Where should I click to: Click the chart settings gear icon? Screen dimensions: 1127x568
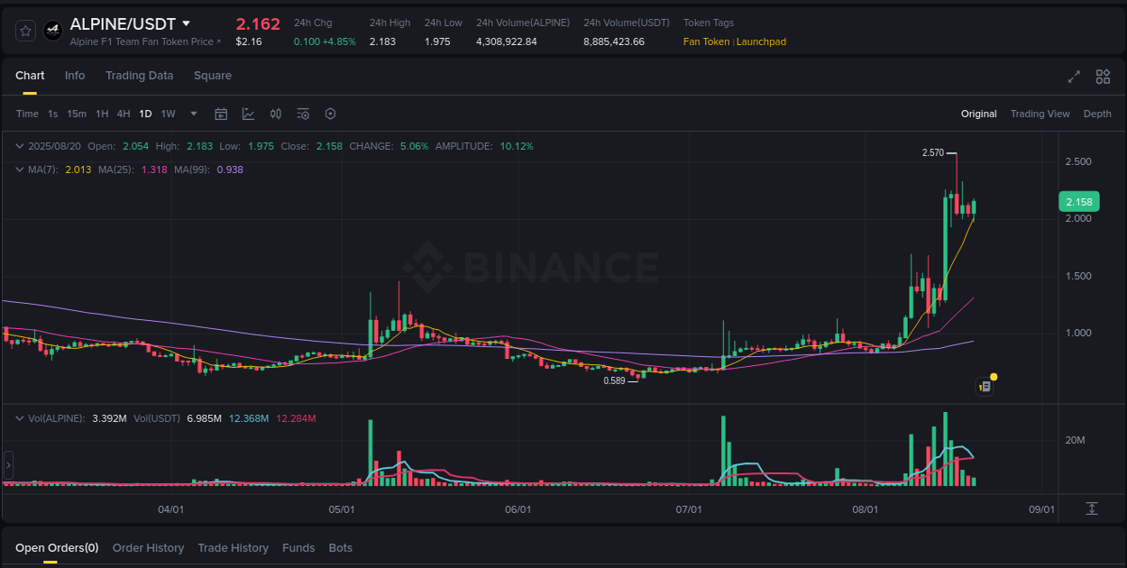[x=330, y=114]
